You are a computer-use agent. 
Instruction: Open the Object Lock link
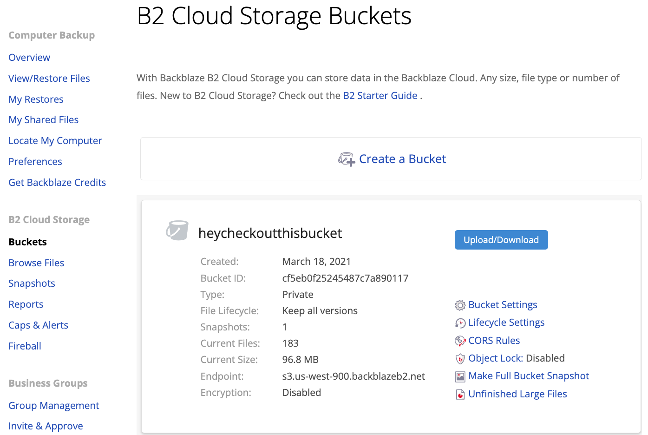(495, 358)
